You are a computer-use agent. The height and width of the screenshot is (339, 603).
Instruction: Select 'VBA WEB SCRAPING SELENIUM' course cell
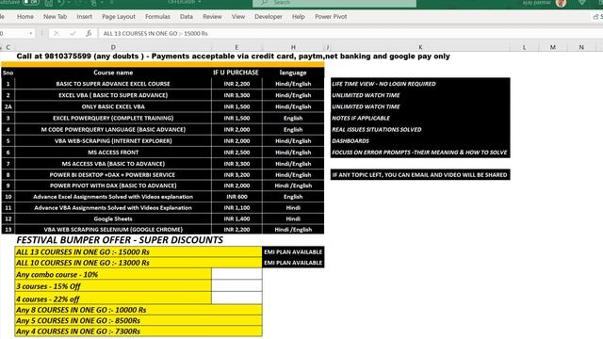(x=113, y=230)
